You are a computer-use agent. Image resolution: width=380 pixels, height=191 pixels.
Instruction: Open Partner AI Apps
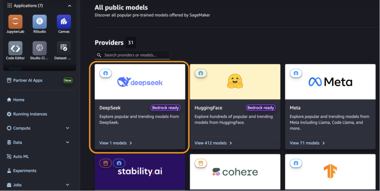(x=28, y=80)
